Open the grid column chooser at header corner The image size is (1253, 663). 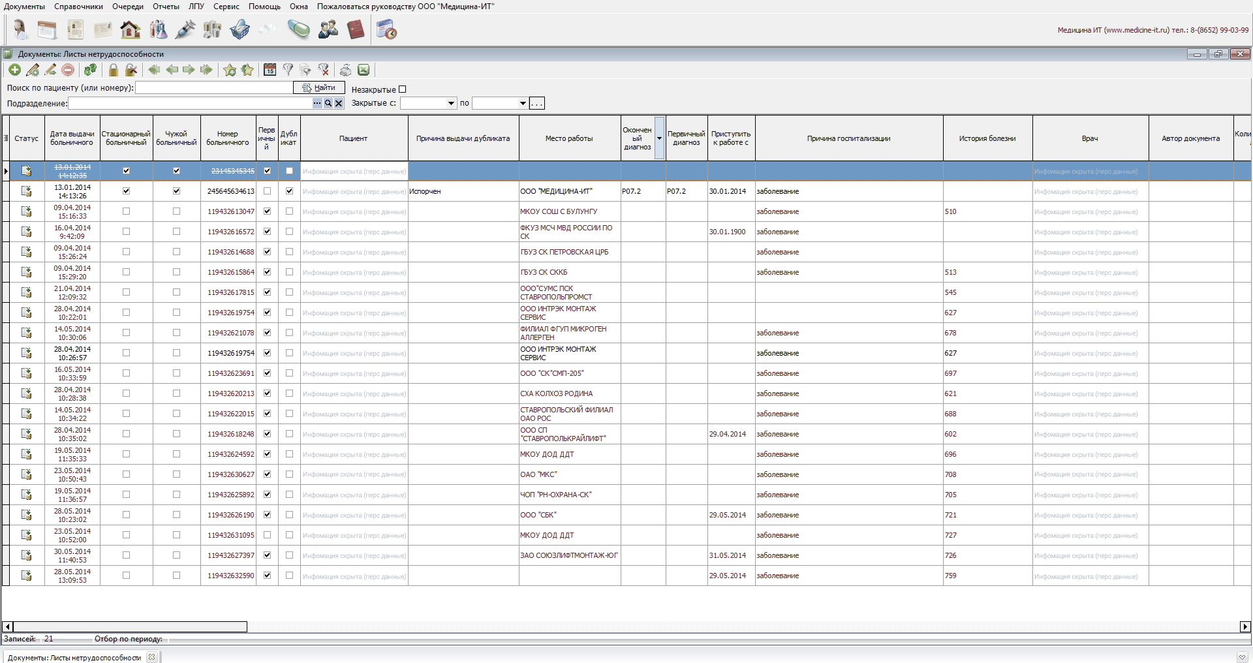pos(6,138)
